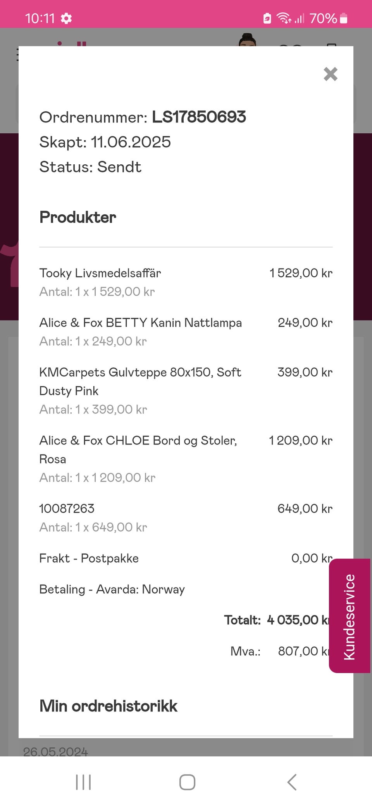Tap the avatar icon behind the popup
Viewport: 372px width, 806px height.
click(x=247, y=40)
